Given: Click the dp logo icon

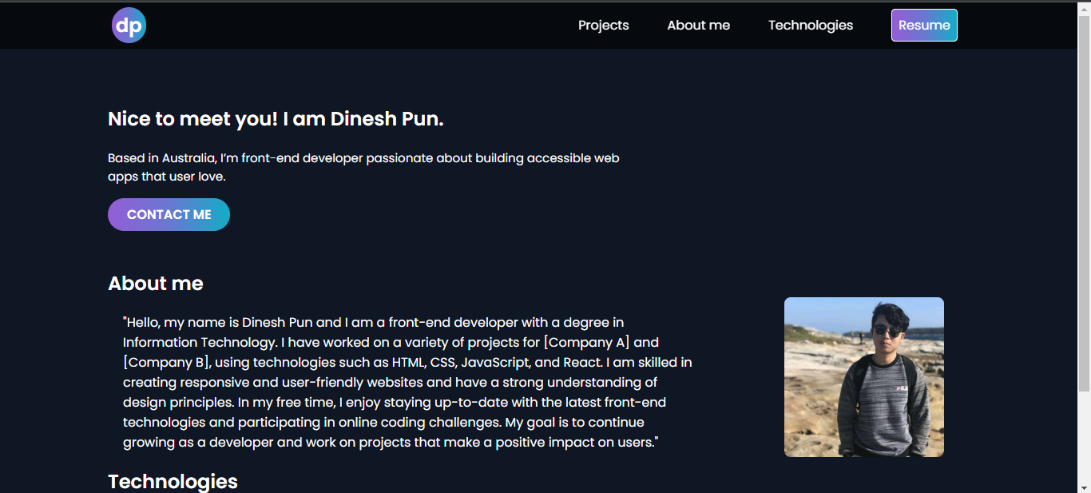Looking at the screenshot, I should [x=129, y=25].
